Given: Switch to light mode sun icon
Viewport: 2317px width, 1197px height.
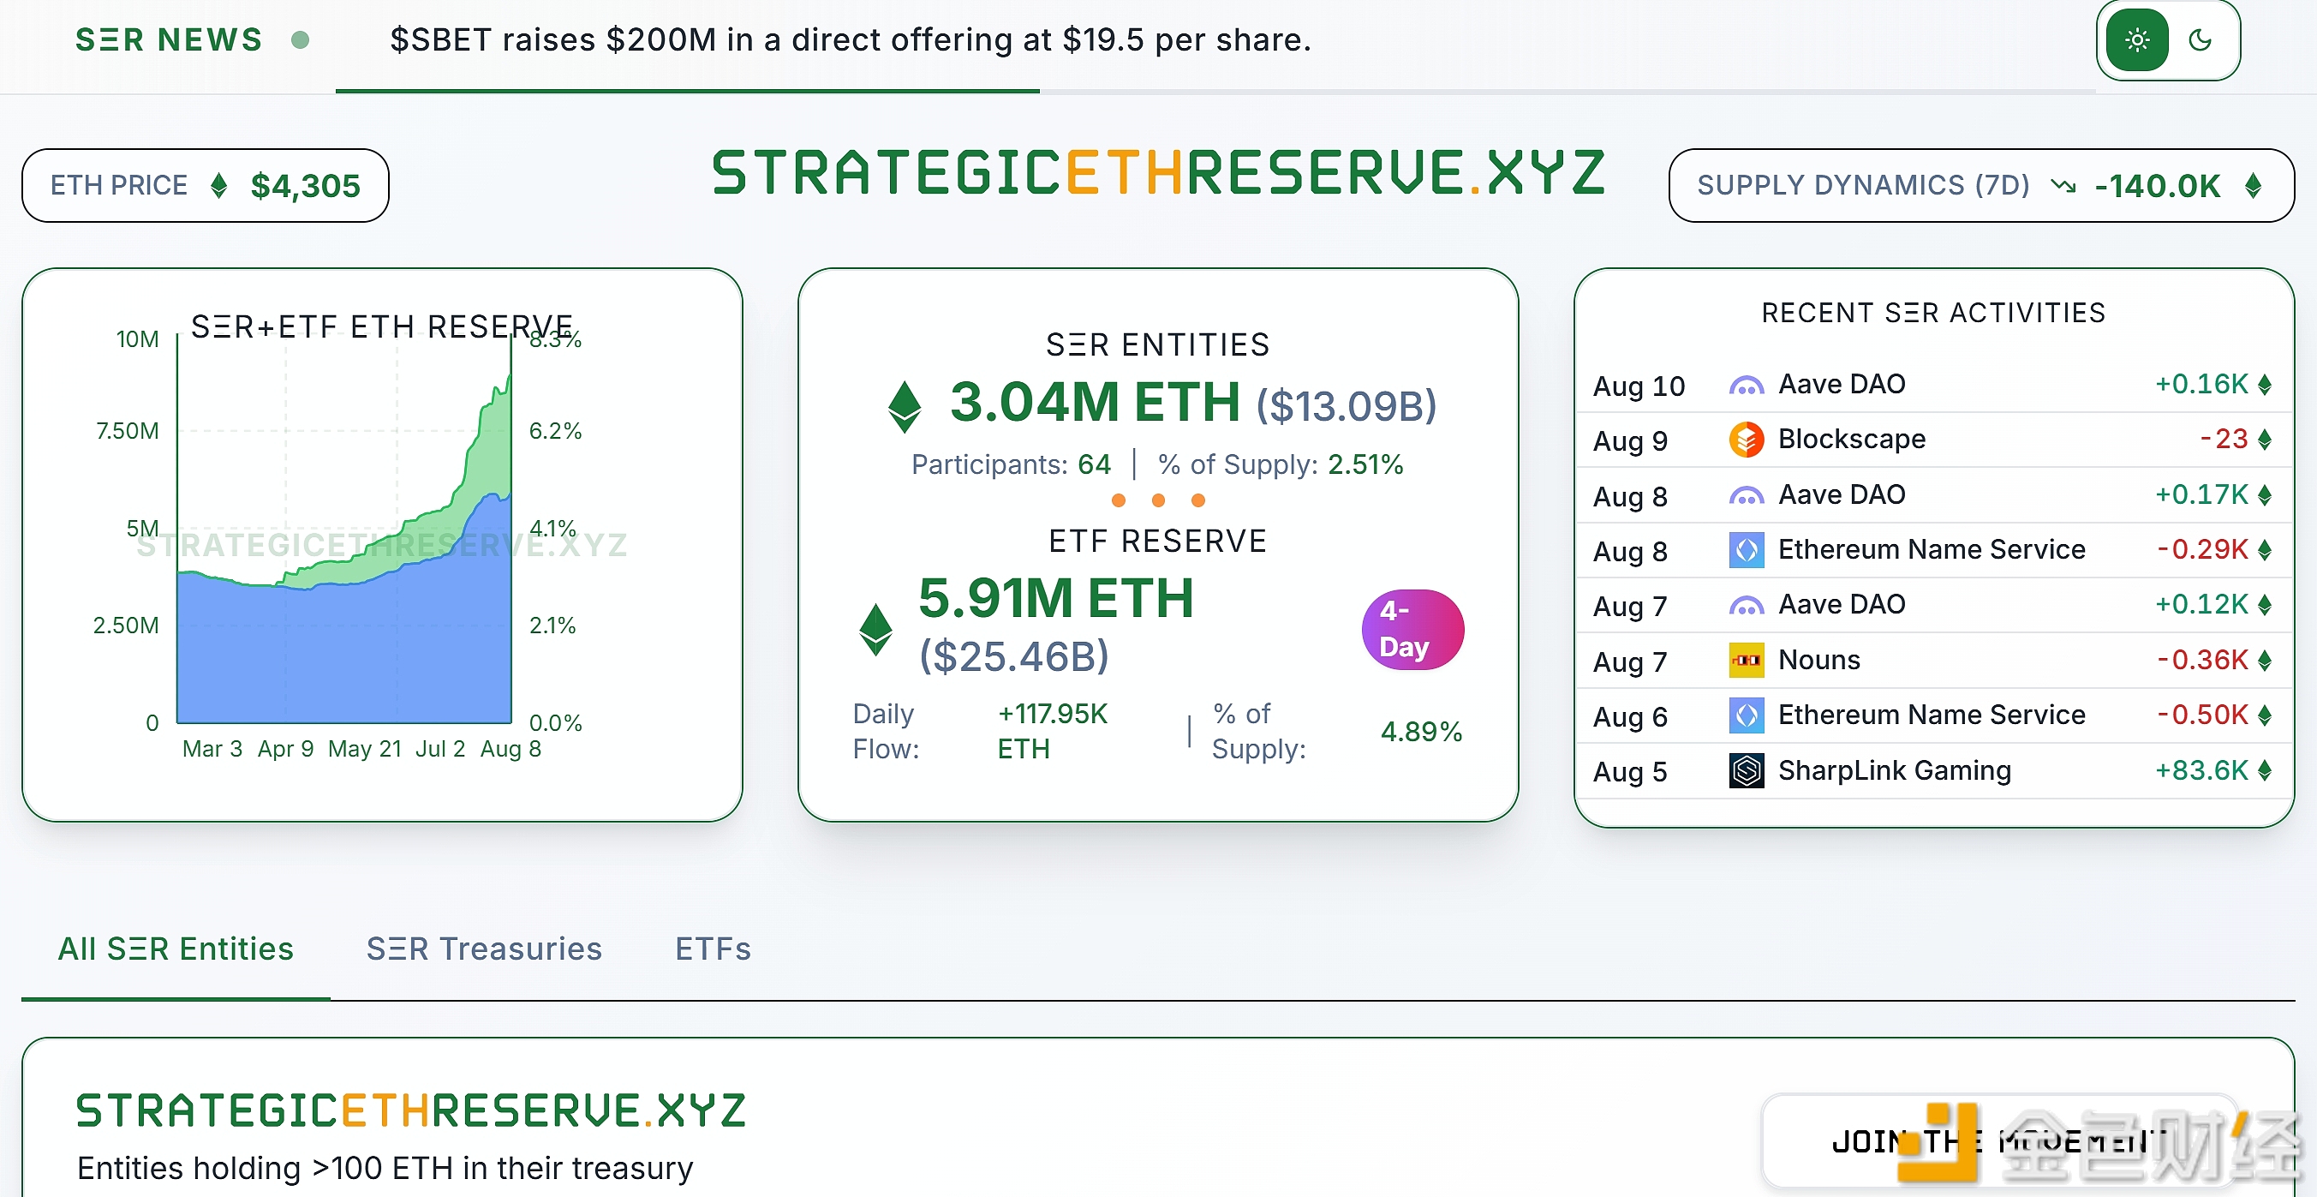Looking at the screenshot, I should pyautogui.click(x=2137, y=40).
